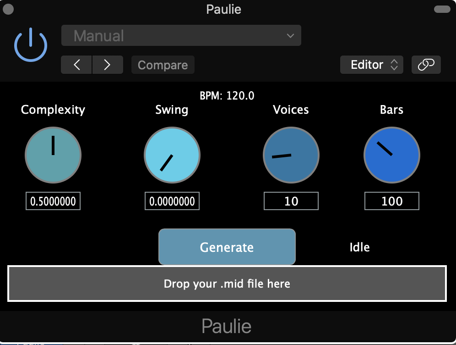Go to the next preset arrow
Screen dimensions: 456x345
(x=108, y=65)
